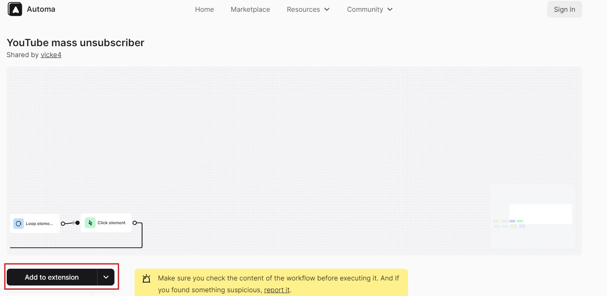The width and height of the screenshot is (607, 296).
Task: Open the Add to extension dropdown arrow
Action: 106,277
